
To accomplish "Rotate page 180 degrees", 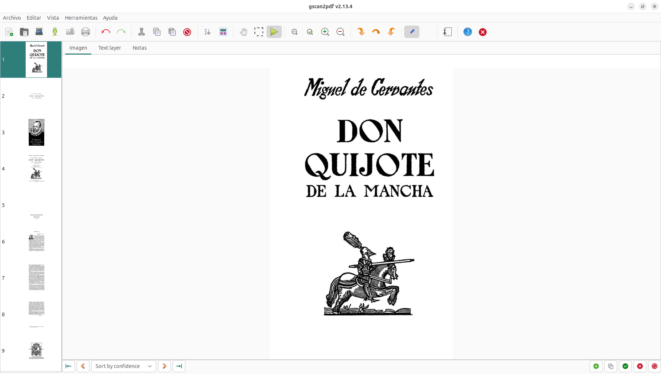I will pyautogui.click(x=376, y=32).
